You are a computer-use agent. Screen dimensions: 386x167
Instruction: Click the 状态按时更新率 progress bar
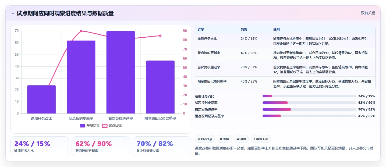309,103
